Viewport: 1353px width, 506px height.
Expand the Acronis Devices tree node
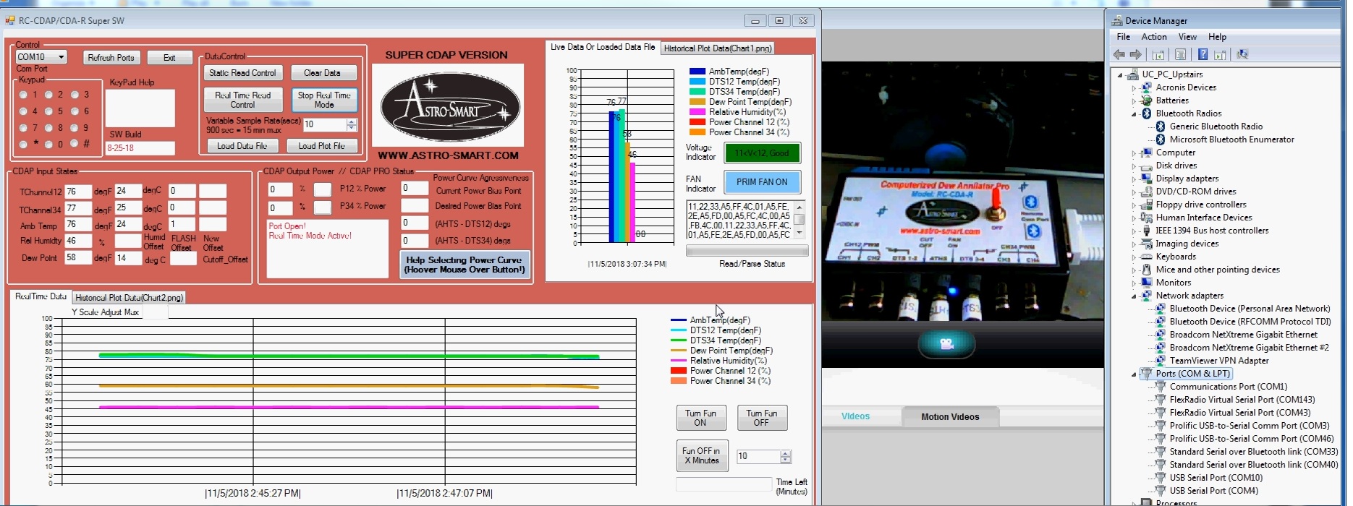click(x=1134, y=88)
